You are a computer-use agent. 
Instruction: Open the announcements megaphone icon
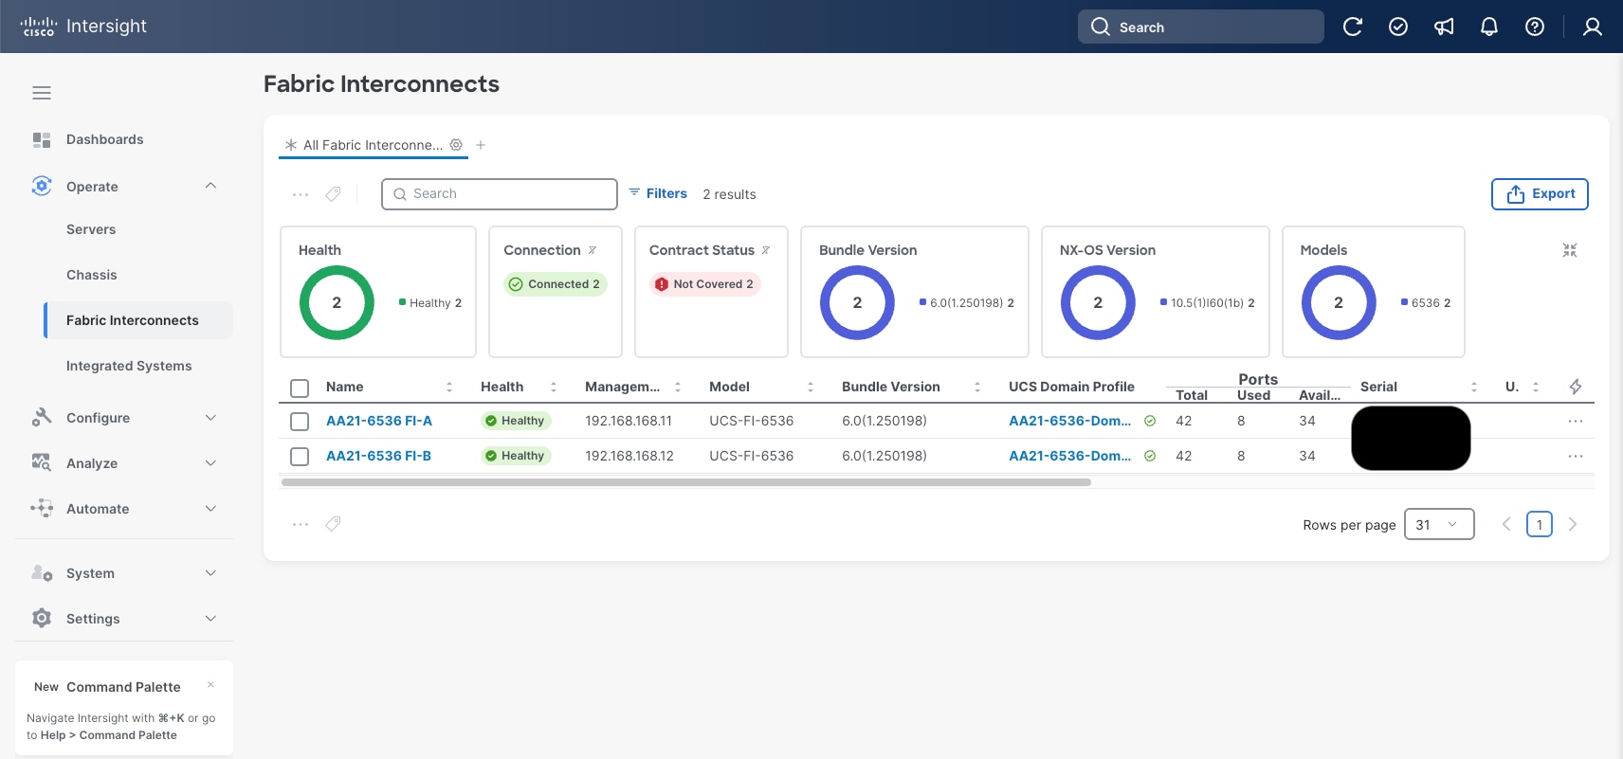pos(1443,27)
